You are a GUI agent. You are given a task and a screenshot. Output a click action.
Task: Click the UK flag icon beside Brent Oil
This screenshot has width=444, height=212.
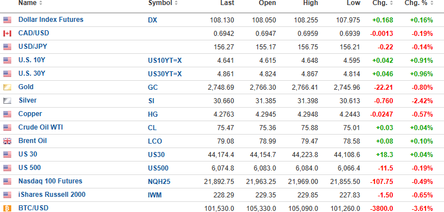7,141
